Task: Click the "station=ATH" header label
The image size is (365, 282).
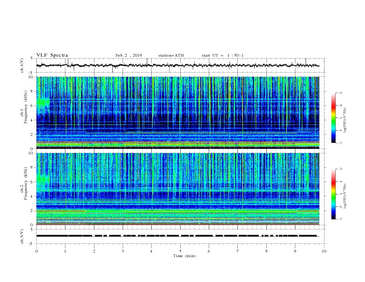Action: (171, 56)
